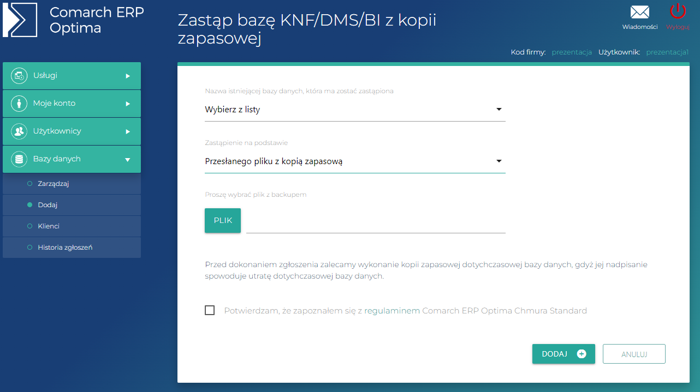Screen dimensions: 700x392
Task: Select the Klienci submenu item
Action: click(x=72, y=226)
